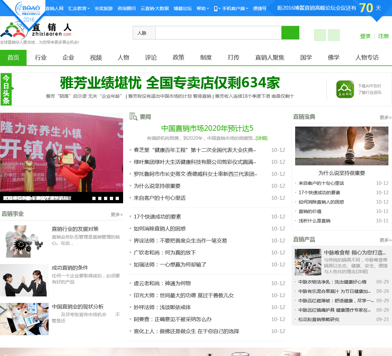Viewport: 392px width, 356px height.
Task: Open the 企业 navigation tab
Action: pos(68,58)
